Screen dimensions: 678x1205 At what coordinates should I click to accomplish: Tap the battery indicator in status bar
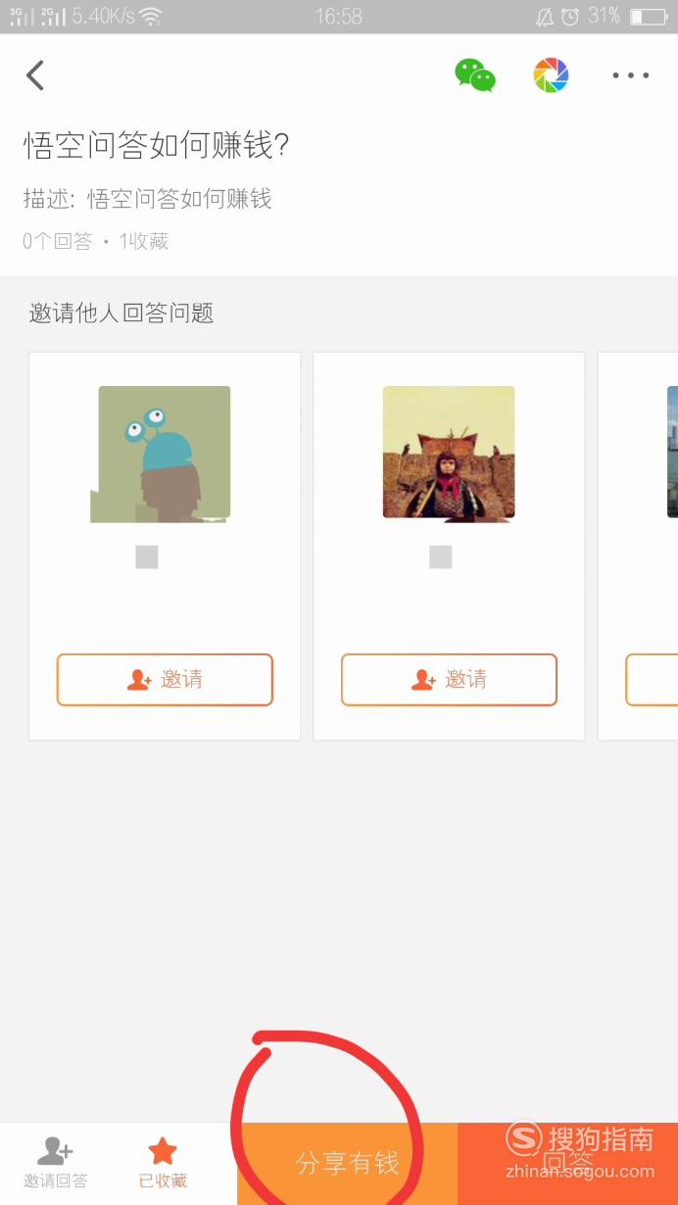click(649, 17)
